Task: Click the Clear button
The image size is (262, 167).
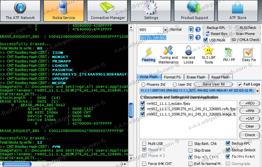Action: (250, 126)
